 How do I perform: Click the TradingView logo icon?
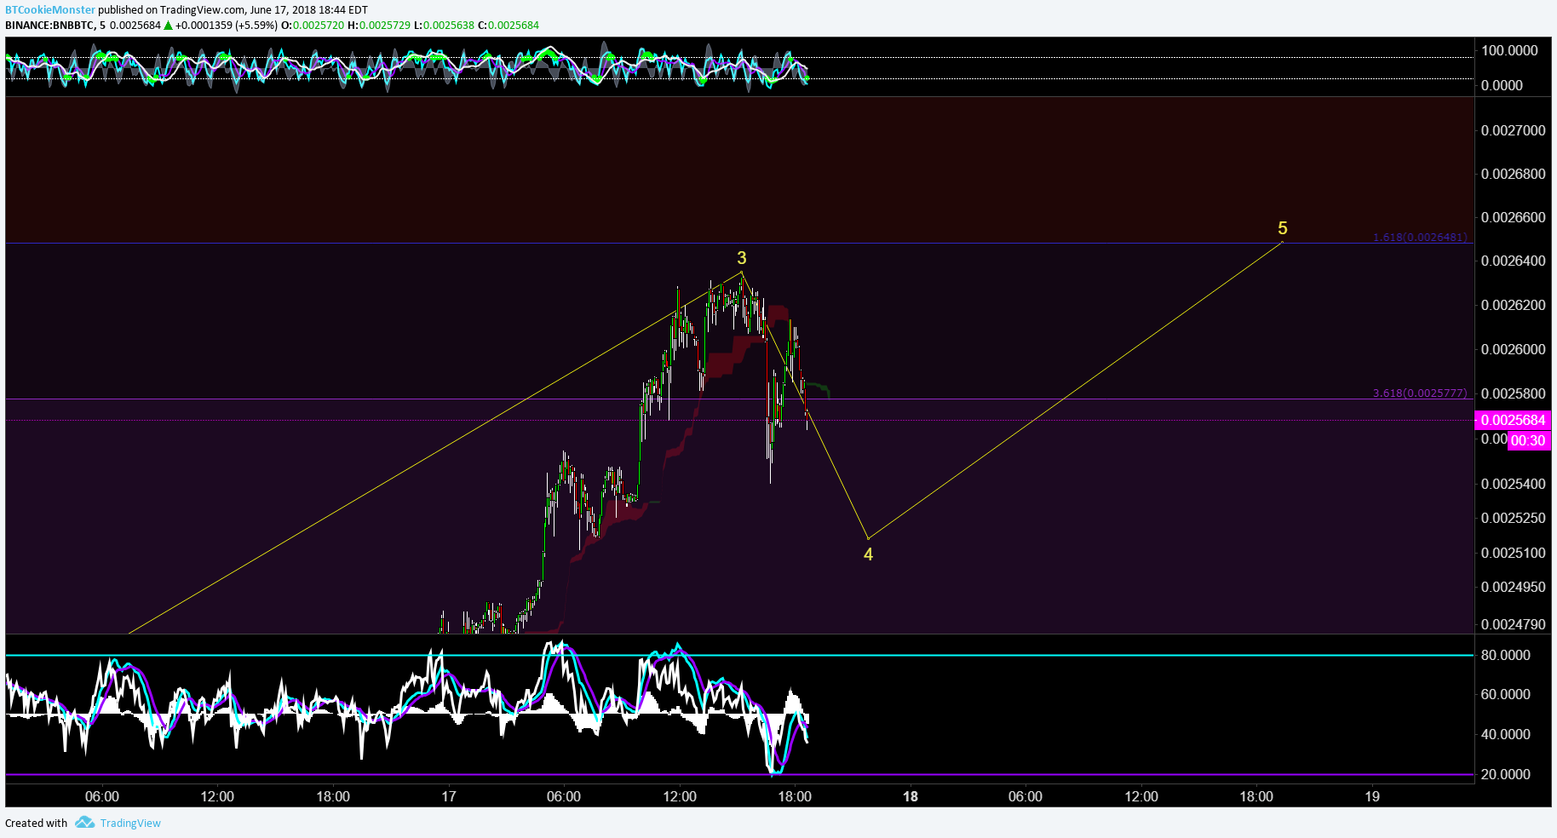click(x=84, y=823)
